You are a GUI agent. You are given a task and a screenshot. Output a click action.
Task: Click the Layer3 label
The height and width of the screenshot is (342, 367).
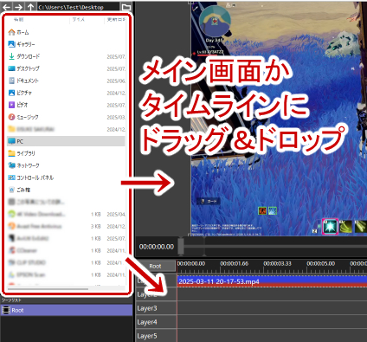(147, 308)
